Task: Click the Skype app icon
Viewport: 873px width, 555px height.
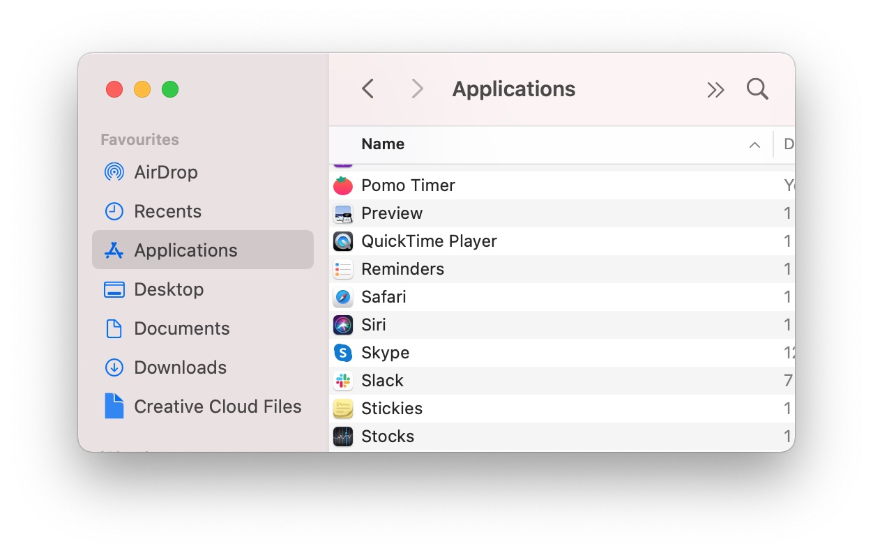Action: tap(343, 353)
